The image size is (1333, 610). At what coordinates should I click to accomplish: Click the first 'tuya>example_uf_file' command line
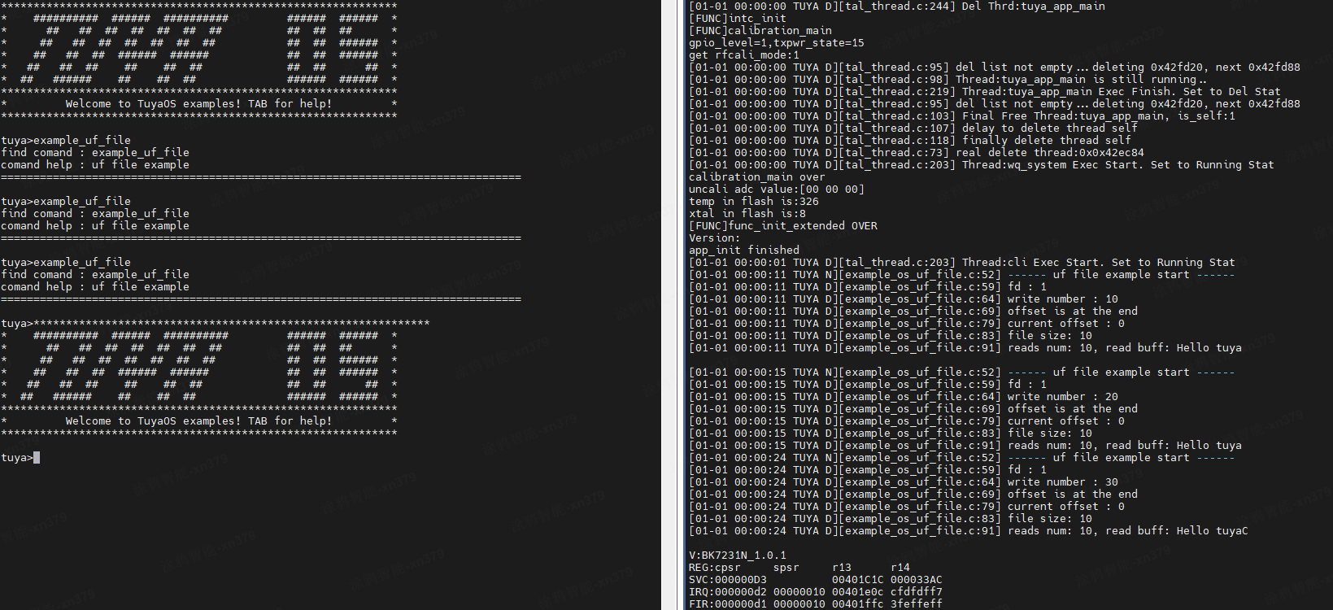tap(66, 141)
